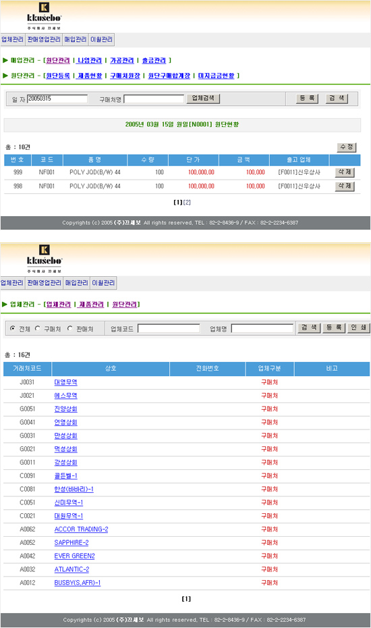This screenshot has height=628, width=371.
Task: Open 판매영업관리 tab on the lower vendor page
Action: click(44, 283)
